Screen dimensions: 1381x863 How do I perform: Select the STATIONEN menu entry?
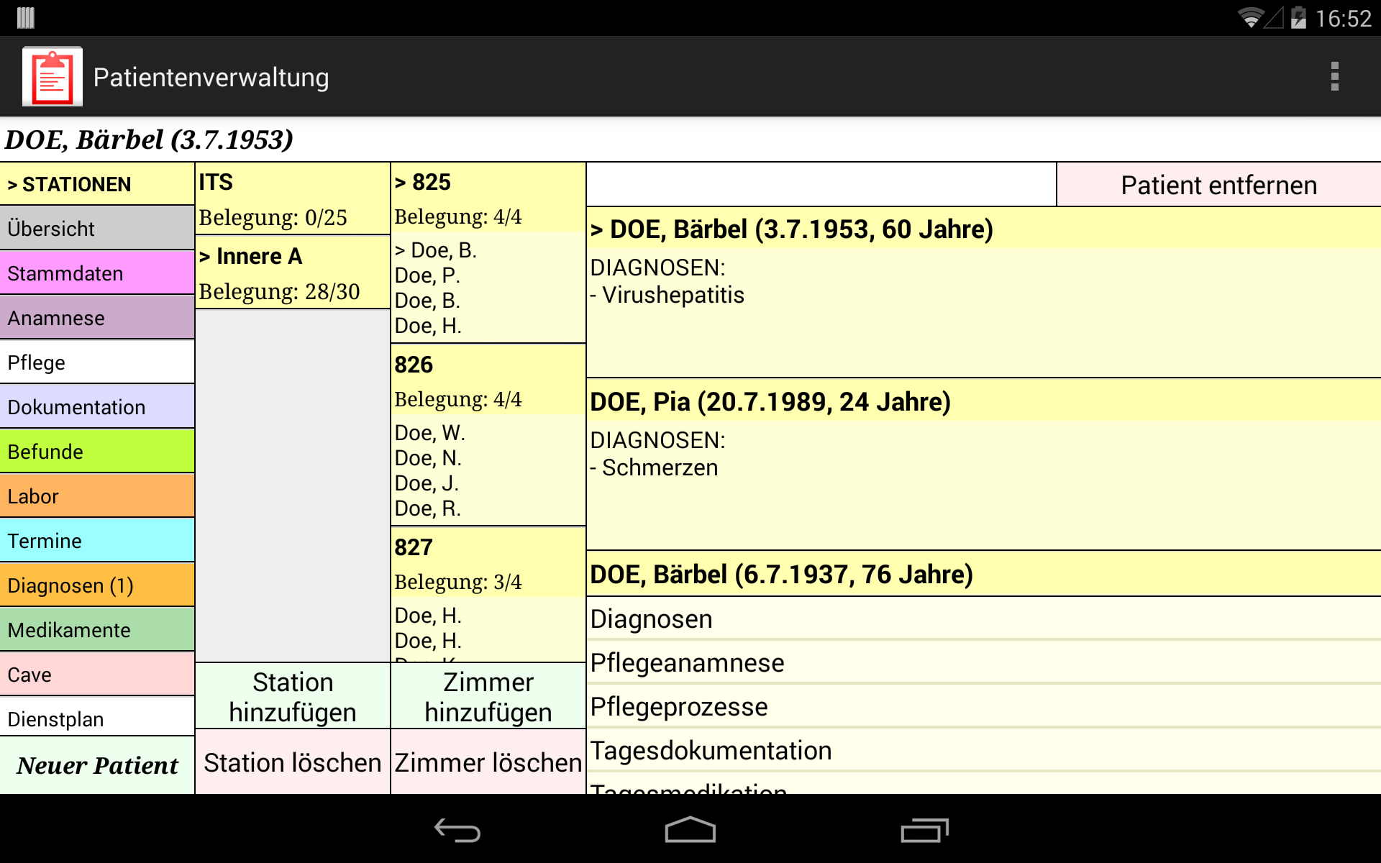point(97,184)
